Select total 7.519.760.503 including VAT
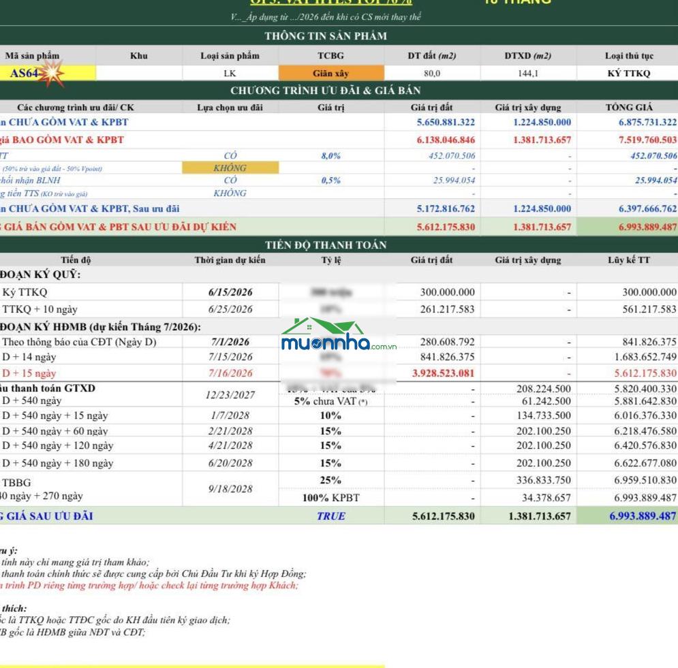The width and height of the screenshot is (678, 668). click(x=647, y=140)
